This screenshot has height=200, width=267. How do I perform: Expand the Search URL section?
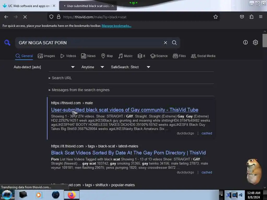(x=60, y=78)
